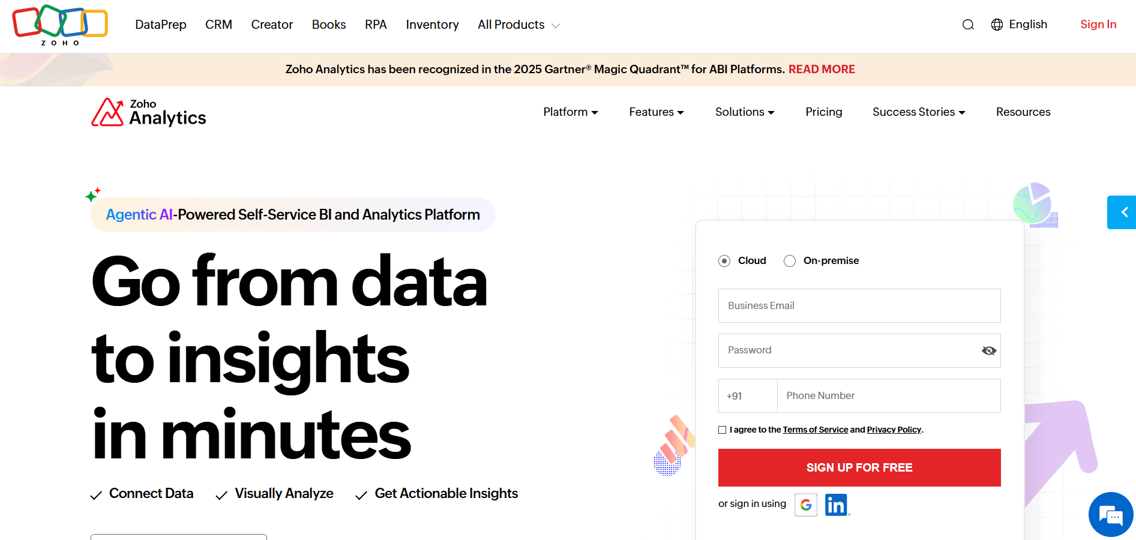Open the Success Stories dropdown menu

[x=919, y=112]
